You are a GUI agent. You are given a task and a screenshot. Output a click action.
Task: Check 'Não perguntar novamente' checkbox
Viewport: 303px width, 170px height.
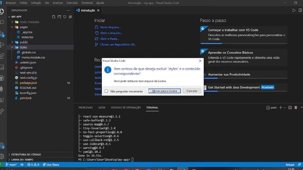106,91
